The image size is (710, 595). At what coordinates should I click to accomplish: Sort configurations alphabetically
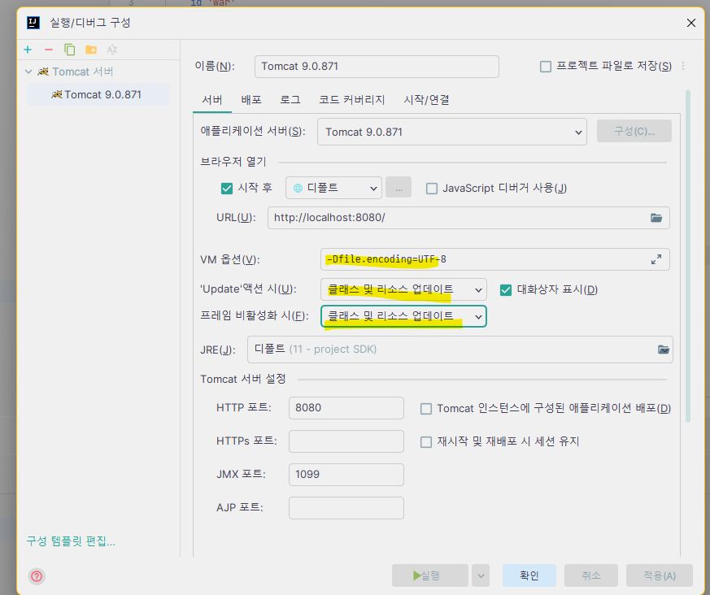point(112,50)
